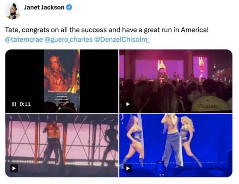Pause the first video playing at 0:11
Viewport: 239px width, 184px height.
point(14,104)
